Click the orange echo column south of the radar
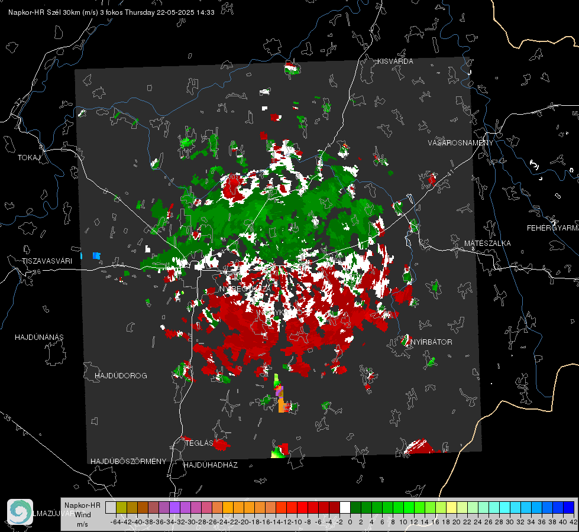579x532 pixels. (x=282, y=405)
